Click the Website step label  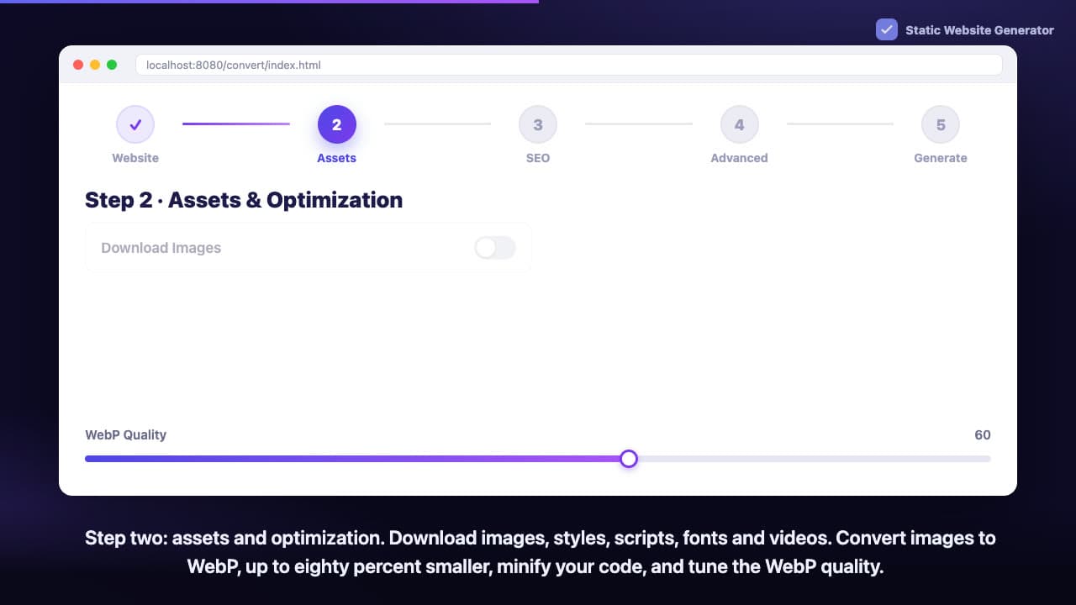[x=135, y=158]
